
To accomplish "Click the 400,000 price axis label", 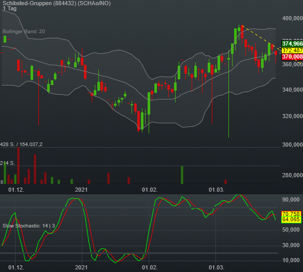I will click(x=292, y=18).
